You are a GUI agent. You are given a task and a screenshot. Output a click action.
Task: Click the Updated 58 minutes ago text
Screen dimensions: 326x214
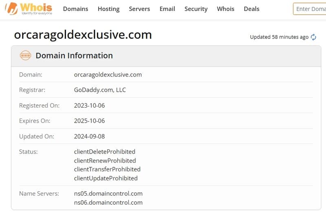[x=279, y=37]
